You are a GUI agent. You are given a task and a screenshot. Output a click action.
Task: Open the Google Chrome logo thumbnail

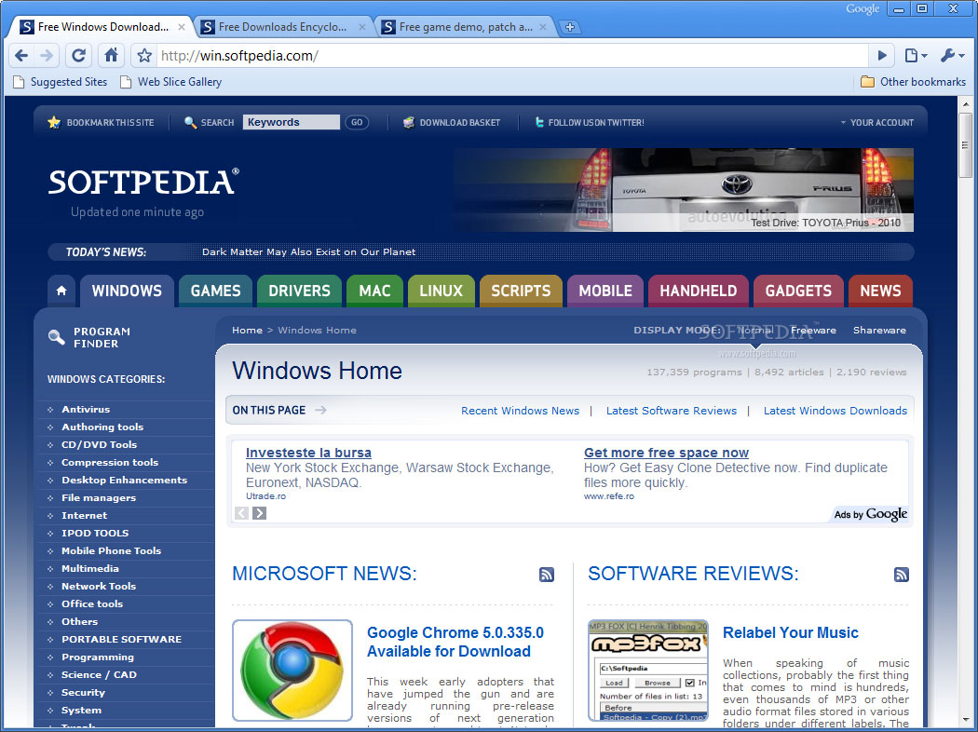coord(292,671)
